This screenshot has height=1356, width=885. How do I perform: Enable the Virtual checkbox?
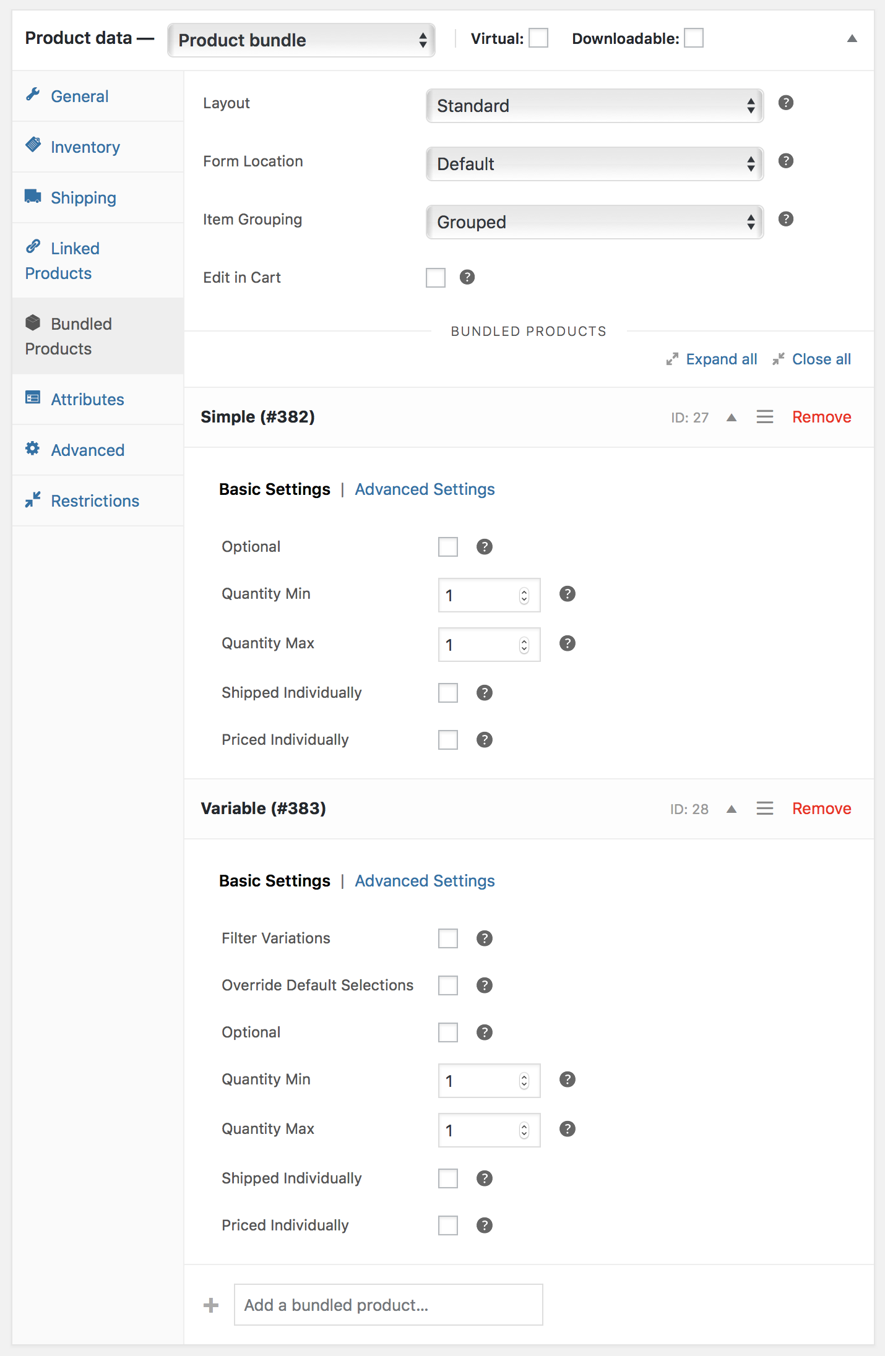pos(538,38)
